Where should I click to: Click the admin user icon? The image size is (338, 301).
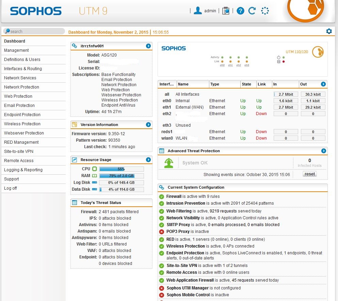198,11
